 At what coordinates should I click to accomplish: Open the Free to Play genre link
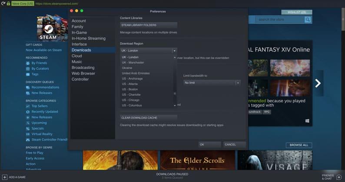(x=35, y=153)
